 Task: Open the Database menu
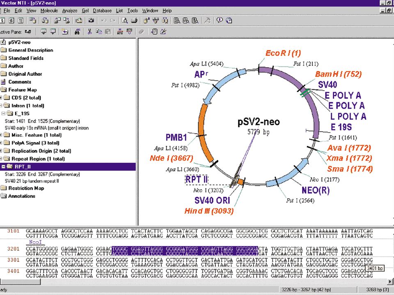point(102,11)
